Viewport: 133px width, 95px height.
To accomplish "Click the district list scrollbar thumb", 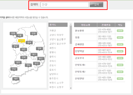I will 71,35.
